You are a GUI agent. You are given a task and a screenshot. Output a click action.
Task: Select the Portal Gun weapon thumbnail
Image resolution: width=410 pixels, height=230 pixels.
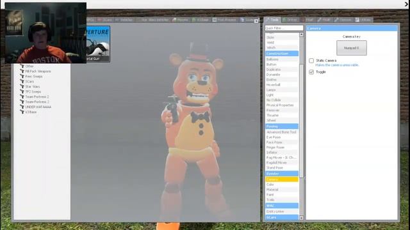[98, 44]
